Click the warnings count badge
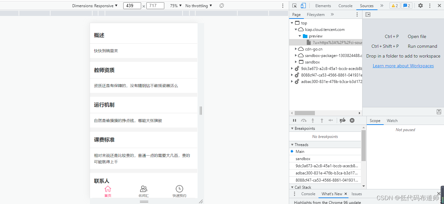 pos(394,6)
